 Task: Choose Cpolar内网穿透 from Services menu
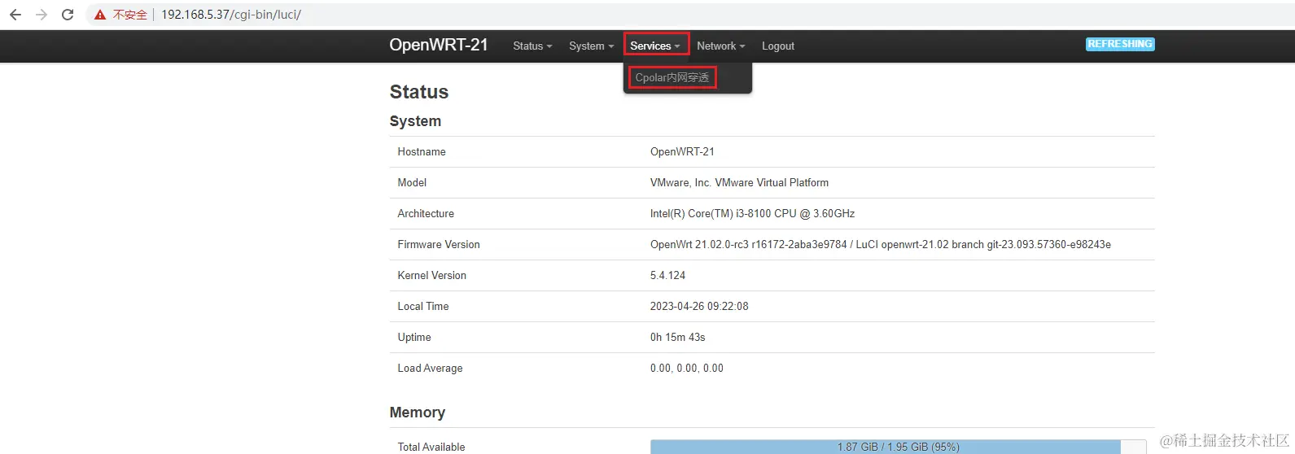click(672, 77)
